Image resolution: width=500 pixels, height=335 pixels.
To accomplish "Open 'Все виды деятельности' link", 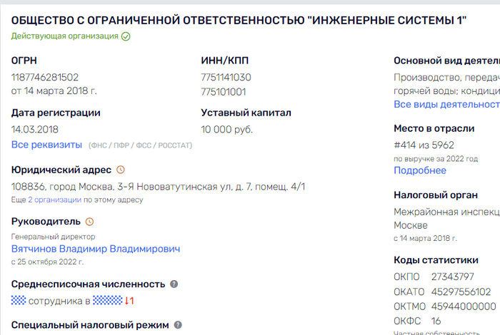I will 446,105.
